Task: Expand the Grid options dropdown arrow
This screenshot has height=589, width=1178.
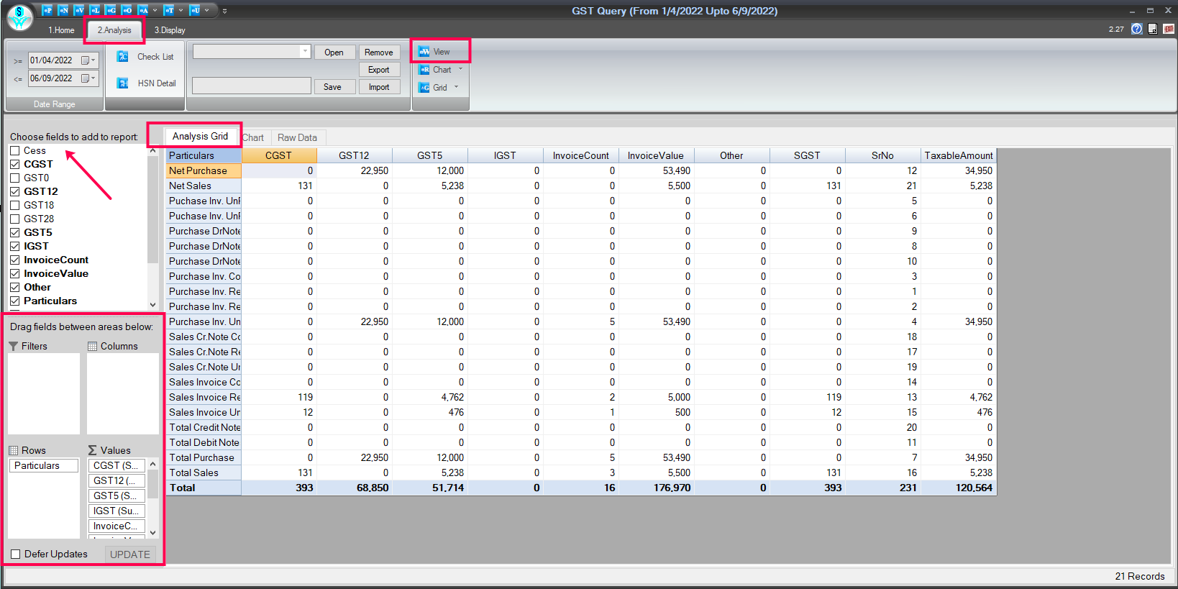Action: (x=456, y=88)
